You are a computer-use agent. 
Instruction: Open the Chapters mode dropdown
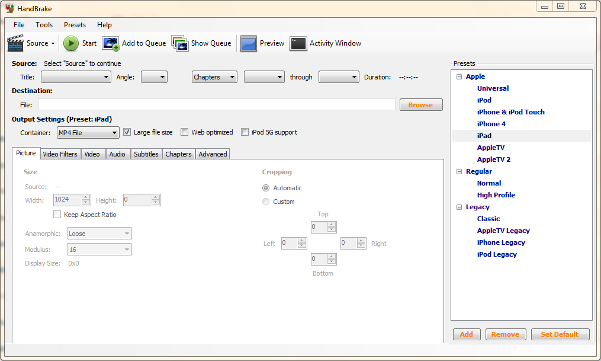(214, 77)
